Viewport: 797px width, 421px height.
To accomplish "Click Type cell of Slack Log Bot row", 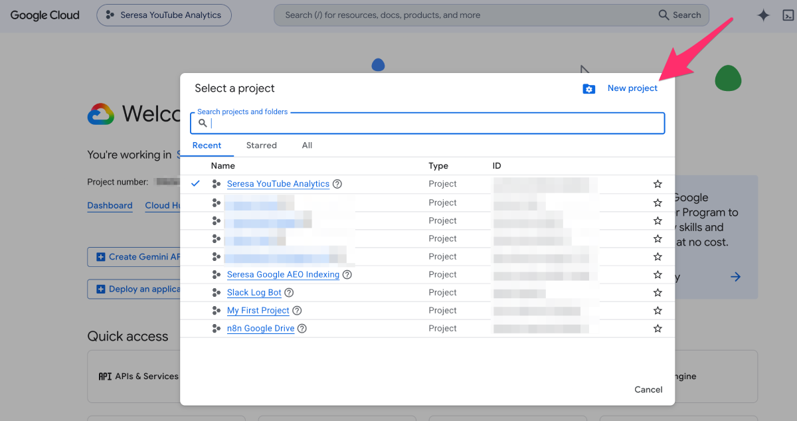I will click(x=442, y=292).
